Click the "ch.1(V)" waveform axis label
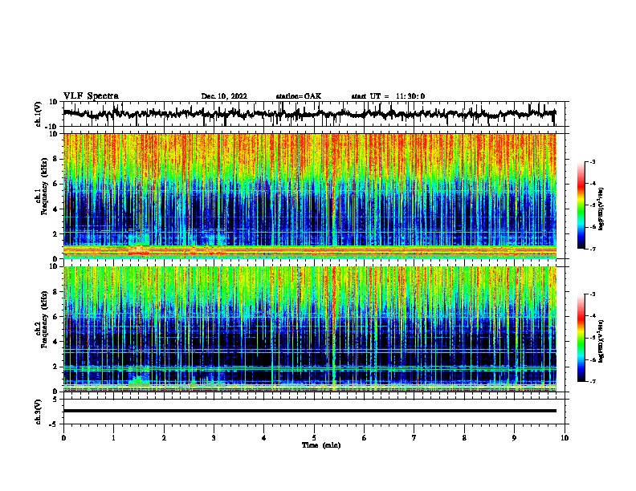 coord(39,114)
